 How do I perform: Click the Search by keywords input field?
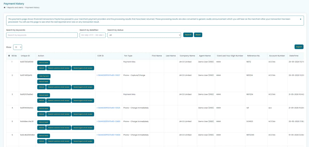42,35
